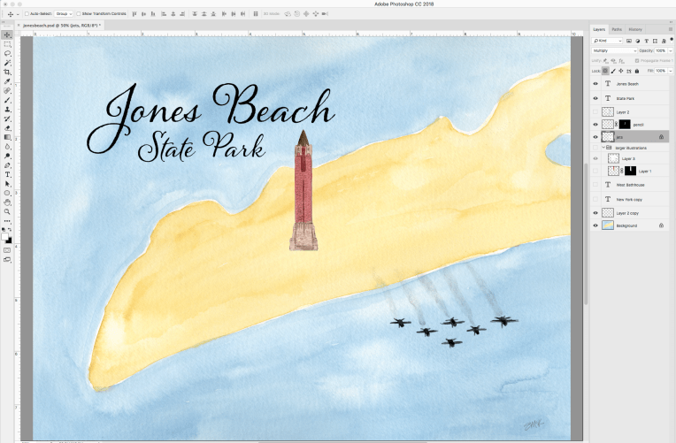Click the background color swatch

point(9,241)
